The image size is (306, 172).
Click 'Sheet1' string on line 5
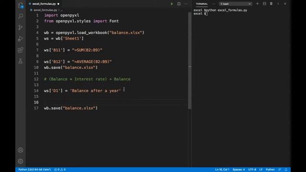point(73,38)
